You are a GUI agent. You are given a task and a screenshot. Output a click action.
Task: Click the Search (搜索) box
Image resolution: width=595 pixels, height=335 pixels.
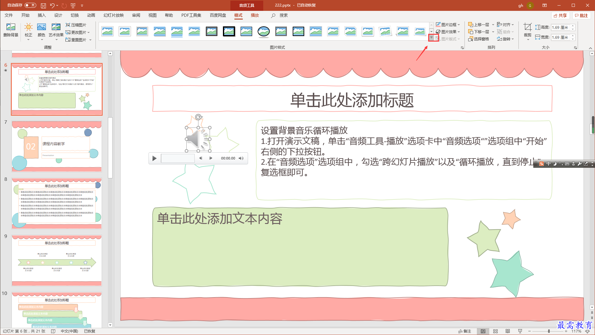click(280, 15)
